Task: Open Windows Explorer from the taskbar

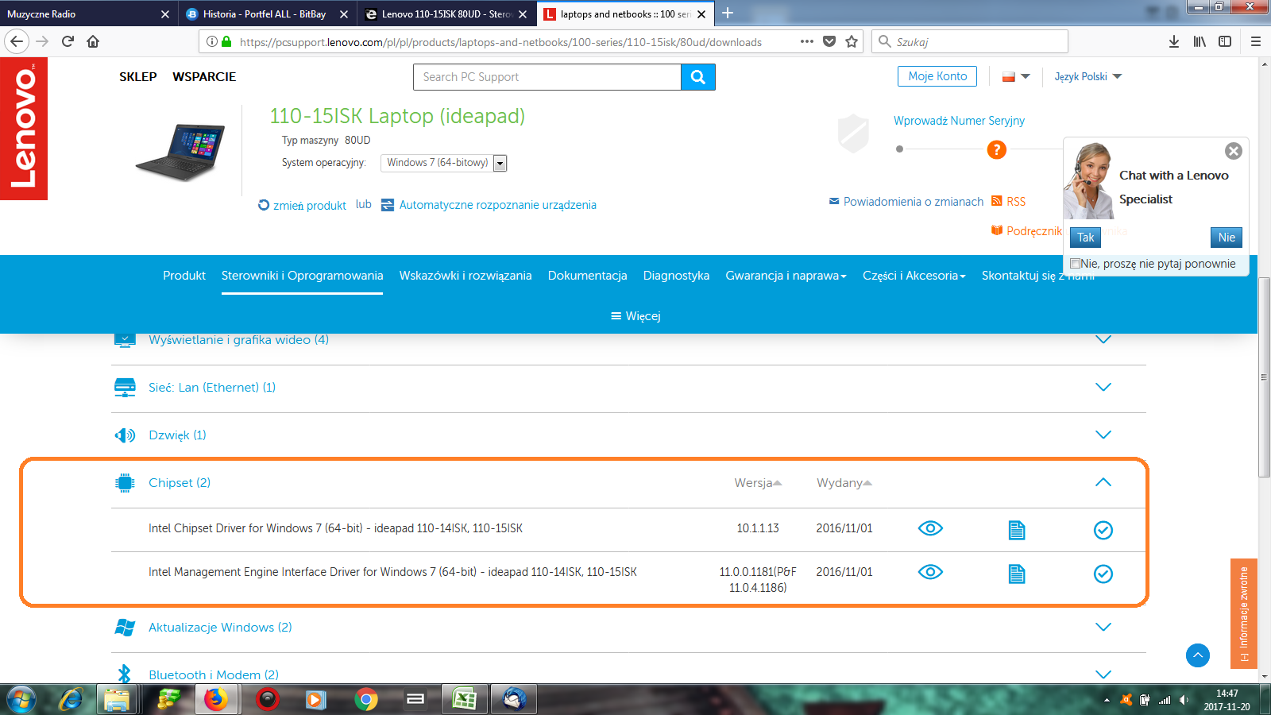Action: tap(117, 699)
